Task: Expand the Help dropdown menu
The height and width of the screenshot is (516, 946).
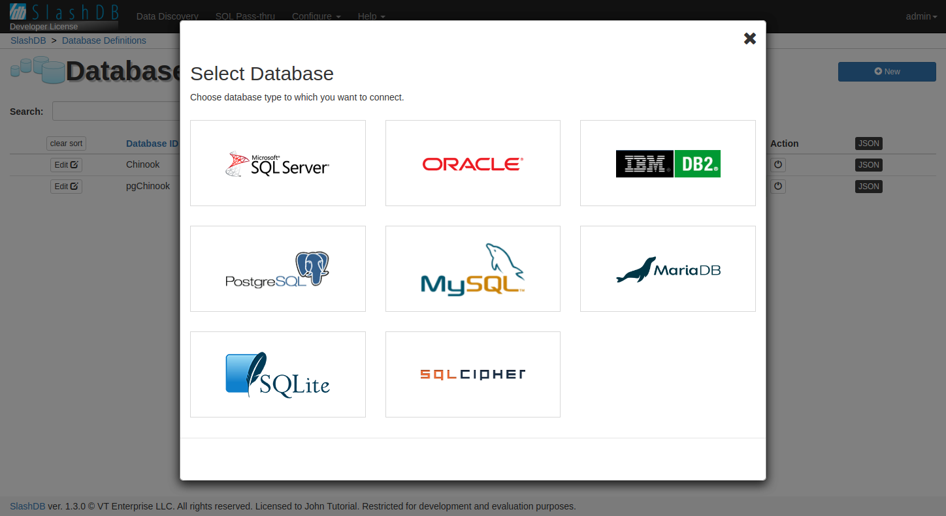Action: (x=371, y=16)
